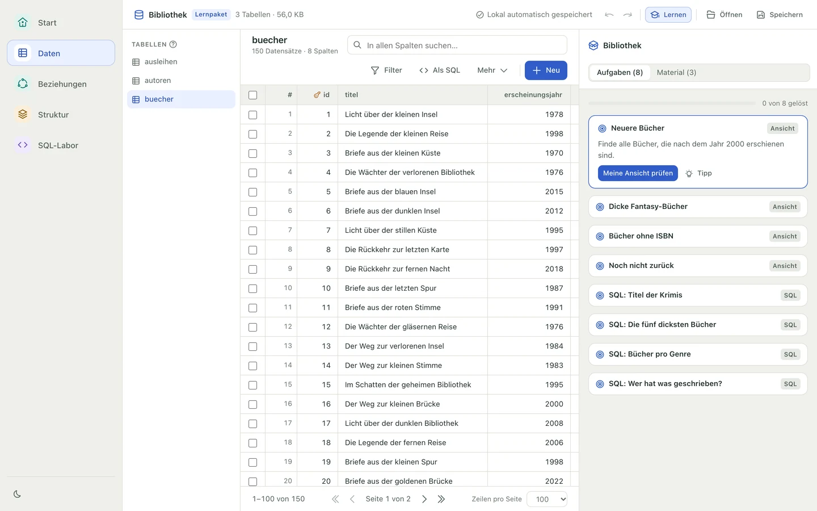The image size is (817, 511).
Task: Check the row for Der Weg zur kleinen Brücke
Action: pos(253,404)
